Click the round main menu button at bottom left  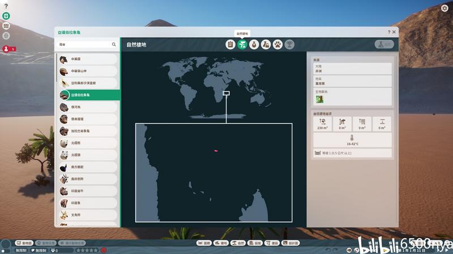(x=6, y=245)
